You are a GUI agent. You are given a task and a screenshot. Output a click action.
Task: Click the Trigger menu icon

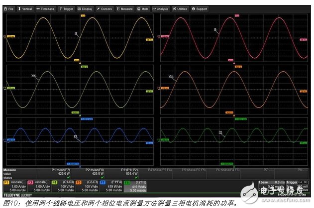click(x=61, y=8)
